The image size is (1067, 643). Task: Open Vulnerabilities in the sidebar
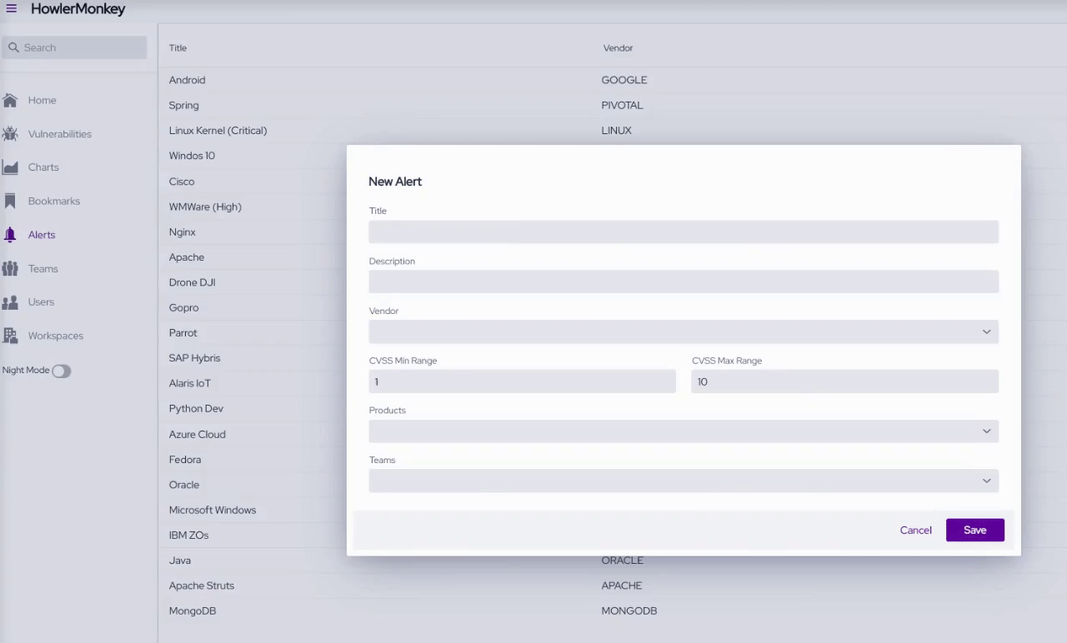point(60,134)
